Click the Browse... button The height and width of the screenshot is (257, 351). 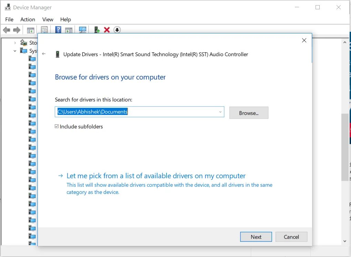[249, 113]
